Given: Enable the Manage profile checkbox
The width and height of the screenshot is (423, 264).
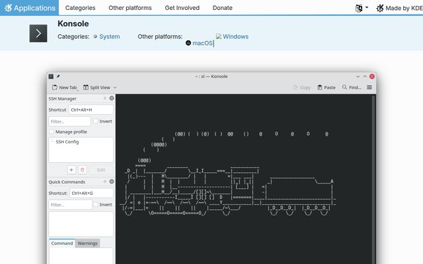Looking at the screenshot, I should 52,132.
